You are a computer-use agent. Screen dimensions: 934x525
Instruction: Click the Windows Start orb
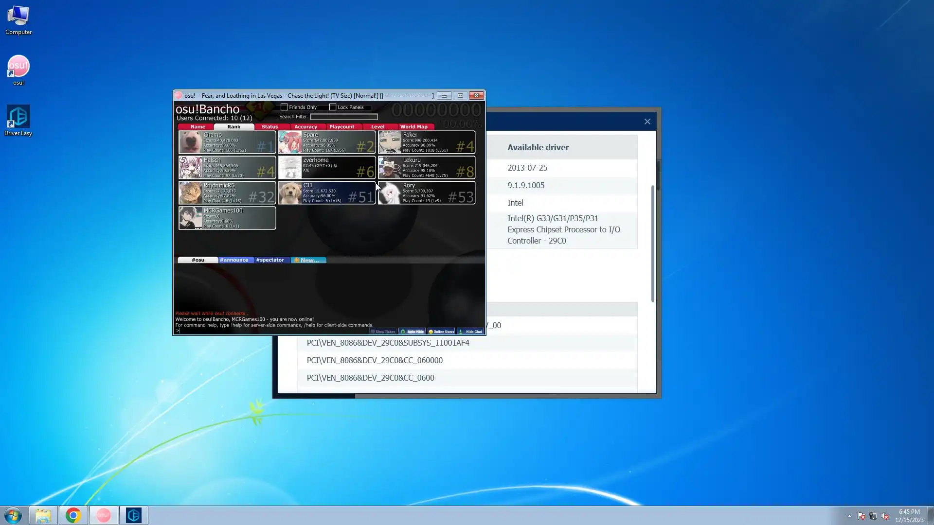(x=13, y=515)
